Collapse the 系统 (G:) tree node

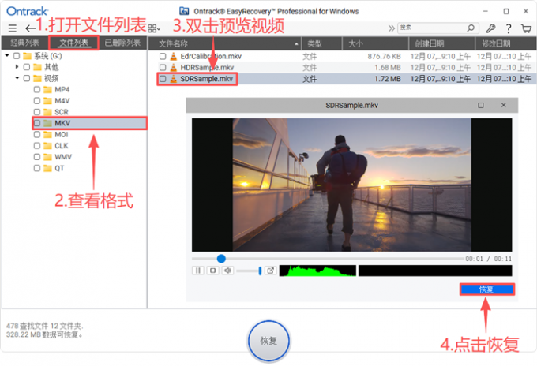pos(7,55)
